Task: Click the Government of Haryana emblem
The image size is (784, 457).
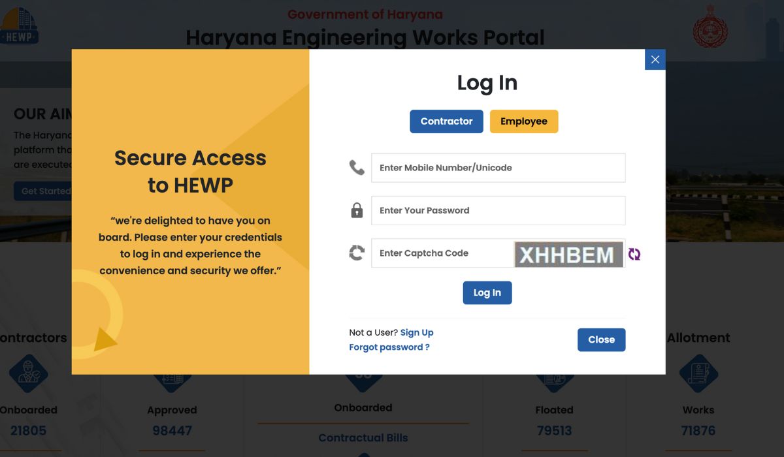Action: click(x=710, y=28)
